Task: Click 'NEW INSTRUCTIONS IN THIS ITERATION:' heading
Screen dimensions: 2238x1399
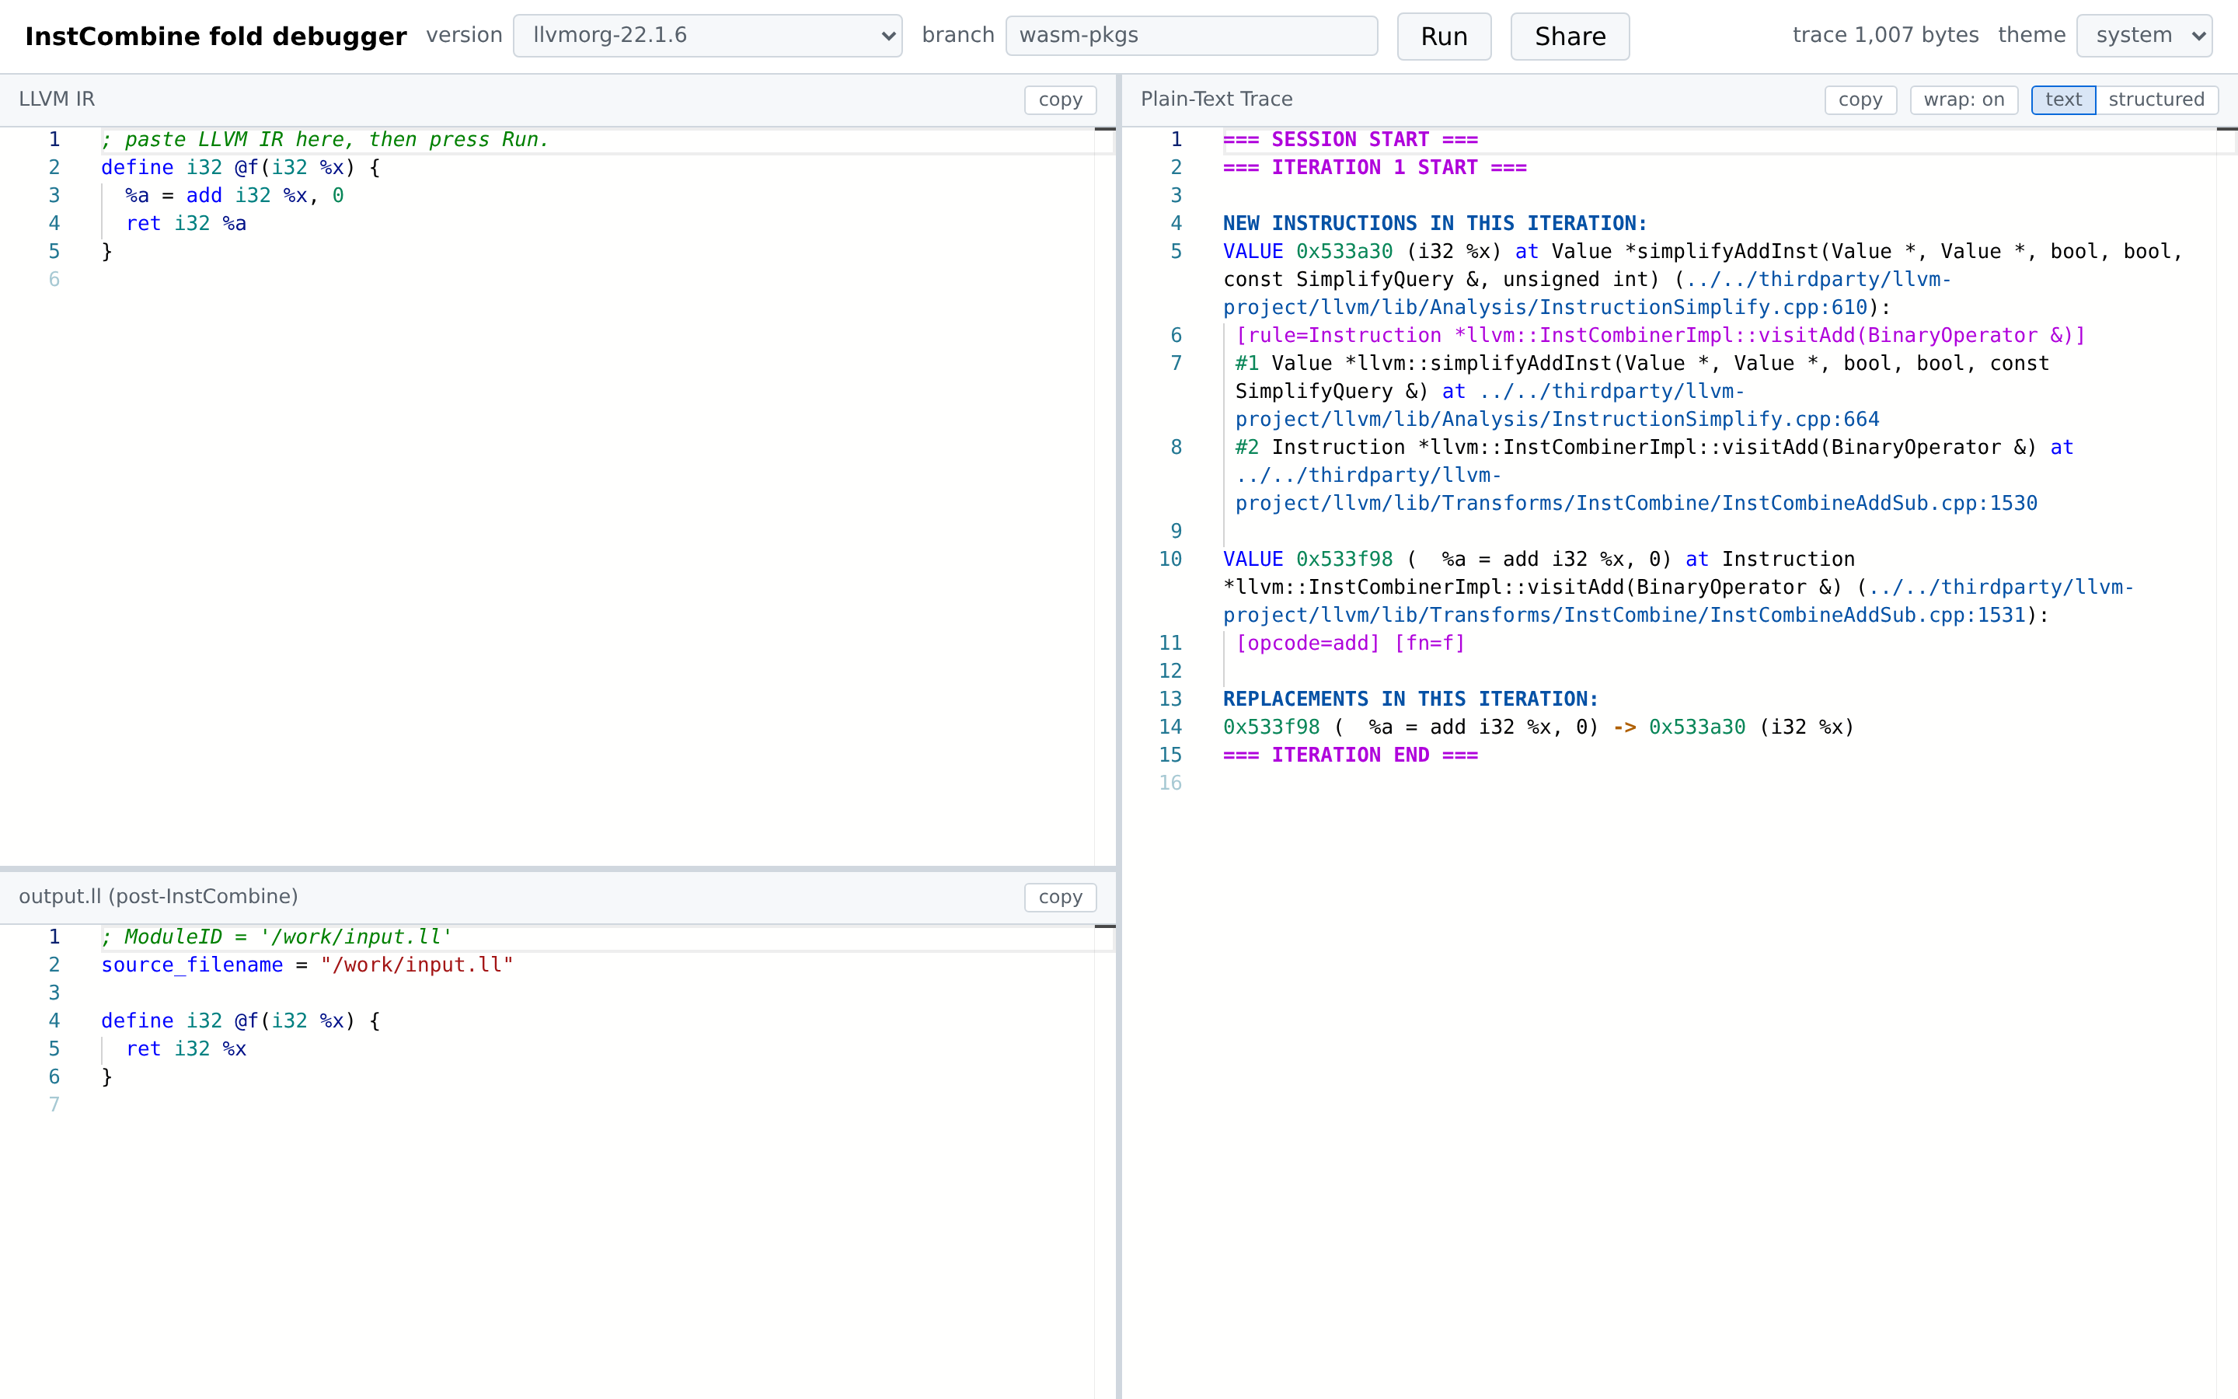Action: click(x=1435, y=224)
